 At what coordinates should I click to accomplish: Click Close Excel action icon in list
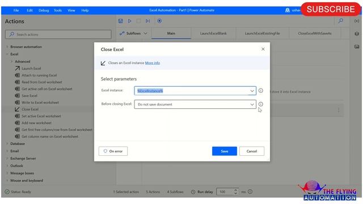[18, 109]
